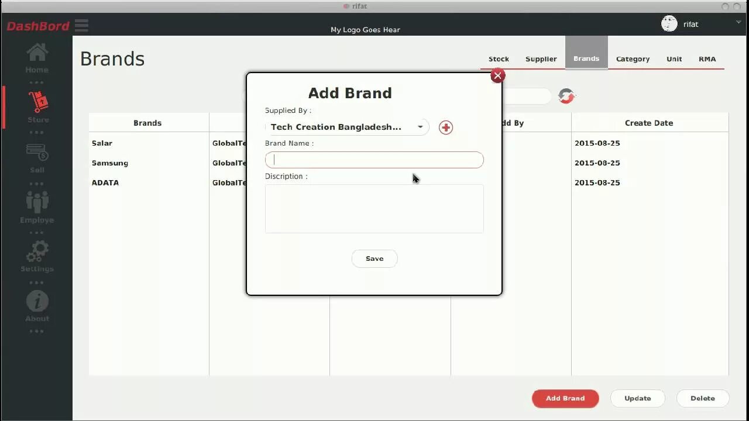Click the About info icon in the sidebar

pos(36,302)
